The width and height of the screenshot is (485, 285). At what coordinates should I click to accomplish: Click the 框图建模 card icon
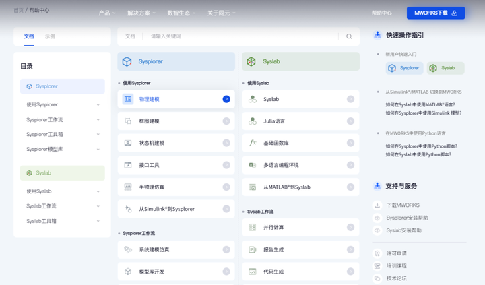tap(128, 121)
